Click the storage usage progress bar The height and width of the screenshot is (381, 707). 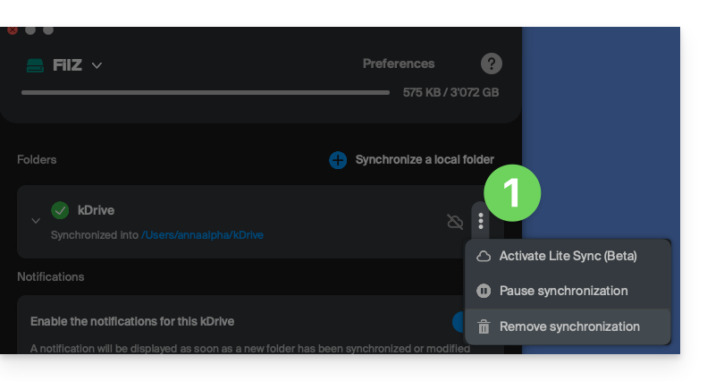(x=206, y=92)
